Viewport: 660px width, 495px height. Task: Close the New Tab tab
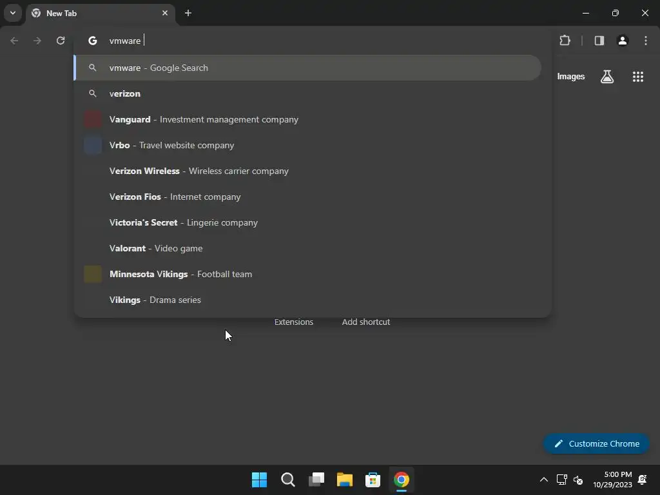pos(165,13)
